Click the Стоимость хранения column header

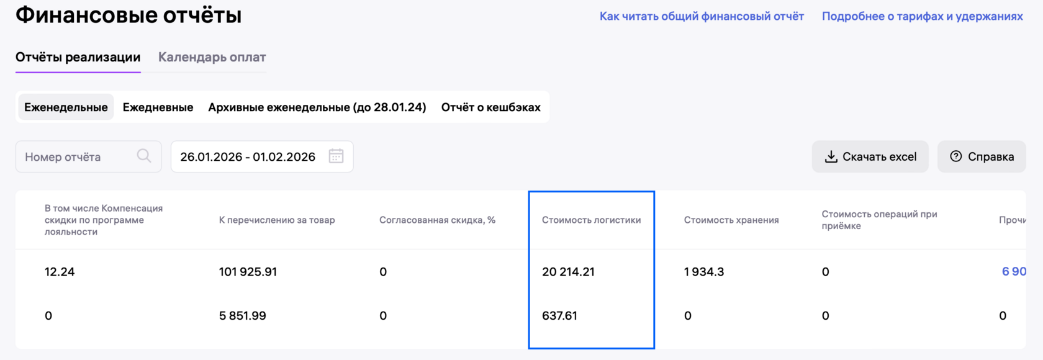pyautogui.click(x=731, y=220)
